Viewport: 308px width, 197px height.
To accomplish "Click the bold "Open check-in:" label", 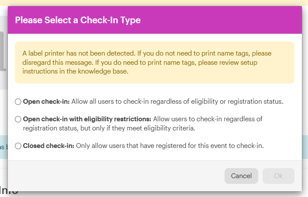I will click(x=46, y=102).
